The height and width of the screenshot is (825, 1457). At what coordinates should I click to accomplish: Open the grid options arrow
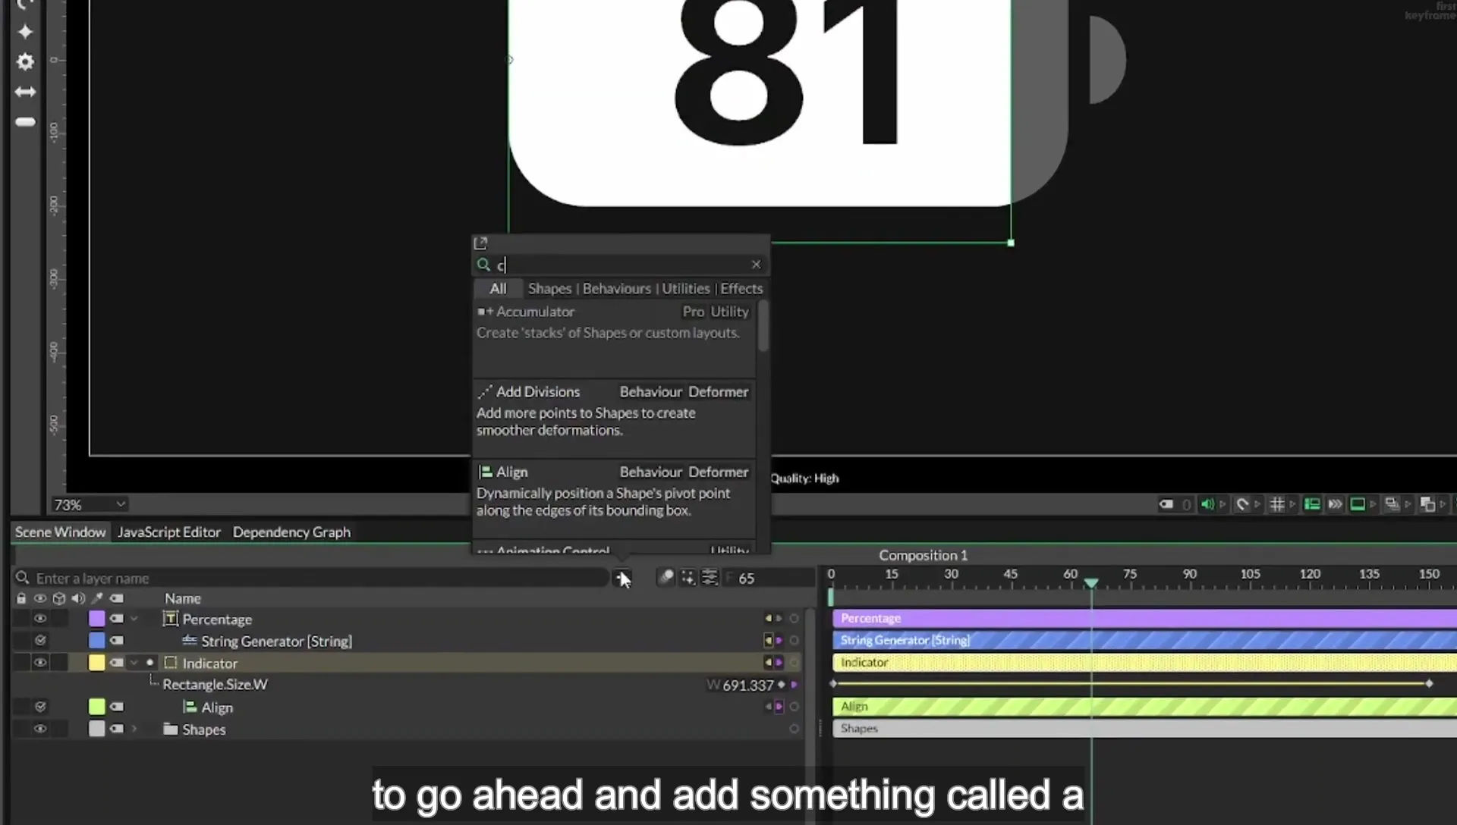(1292, 504)
